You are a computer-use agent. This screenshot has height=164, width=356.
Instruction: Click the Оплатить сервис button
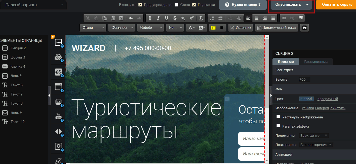[336, 5]
